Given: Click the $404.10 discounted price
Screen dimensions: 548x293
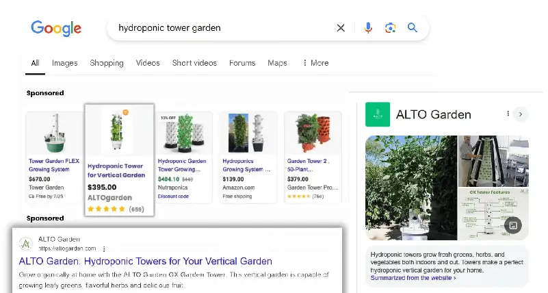Looking at the screenshot, I should pos(168,179).
